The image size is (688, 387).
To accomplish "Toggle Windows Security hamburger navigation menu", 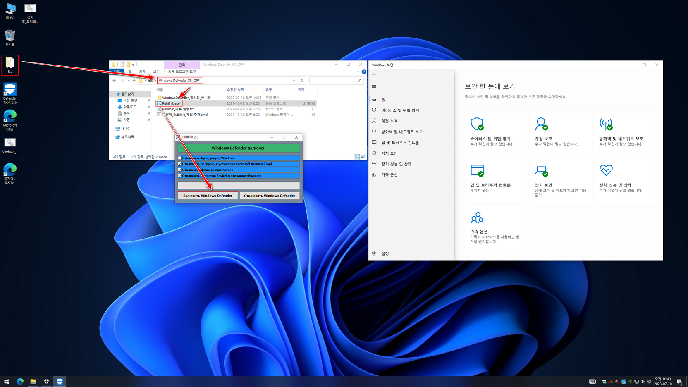I will (374, 86).
